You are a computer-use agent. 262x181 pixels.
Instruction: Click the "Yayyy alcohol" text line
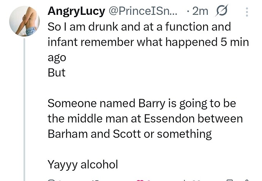(x=83, y=164)
